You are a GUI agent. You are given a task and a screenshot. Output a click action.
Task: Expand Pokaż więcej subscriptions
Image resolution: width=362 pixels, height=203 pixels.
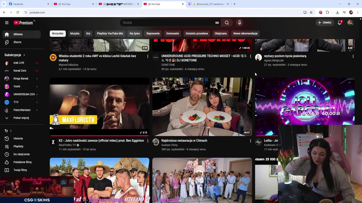coord(21,118)
